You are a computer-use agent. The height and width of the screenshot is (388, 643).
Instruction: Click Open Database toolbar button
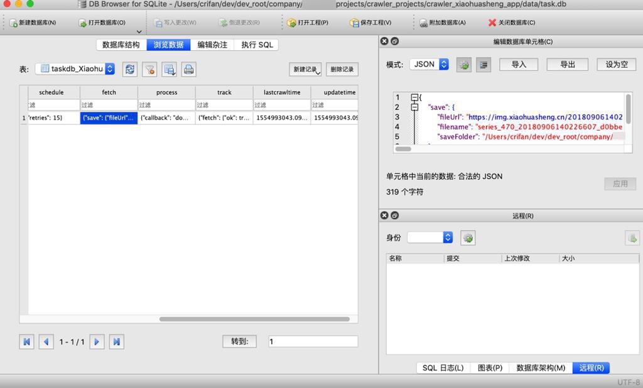tap(102, 23)
